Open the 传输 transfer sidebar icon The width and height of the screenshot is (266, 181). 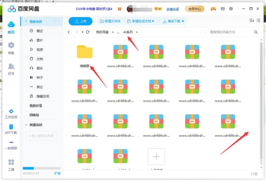(11, 48)
